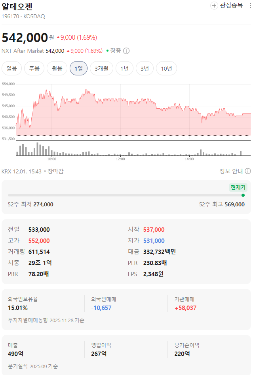Click the 정보 안내 text link
Screen dimensions: 253x375
coord(231,171)
